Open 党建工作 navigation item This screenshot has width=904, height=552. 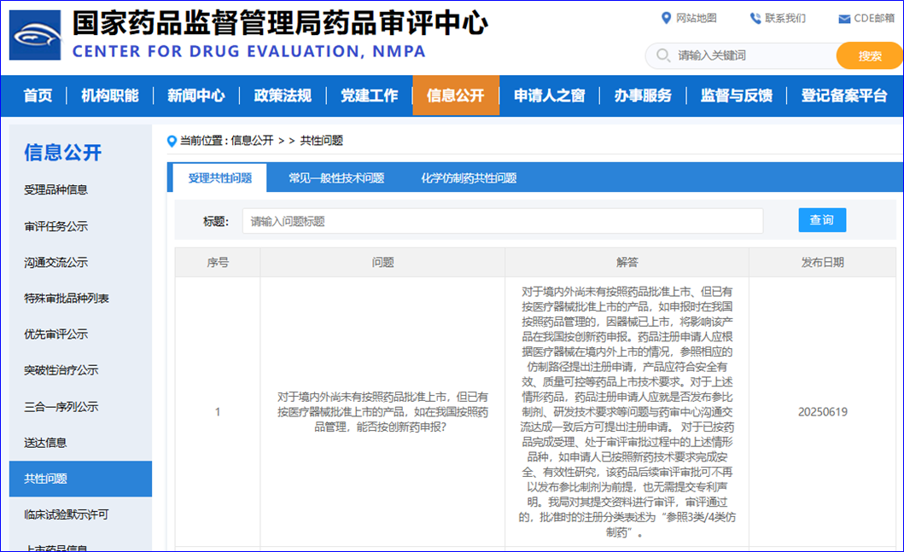pyautogui.click(x=369, y=96)
